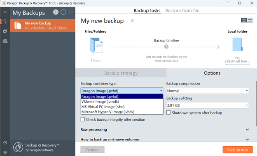Click the Files/Folders source icon

[96, 45]
